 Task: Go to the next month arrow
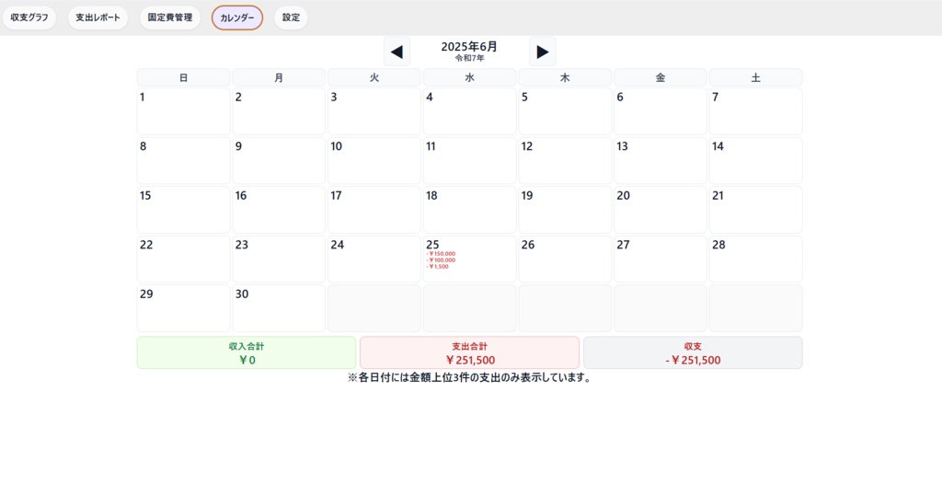(542, 52)
